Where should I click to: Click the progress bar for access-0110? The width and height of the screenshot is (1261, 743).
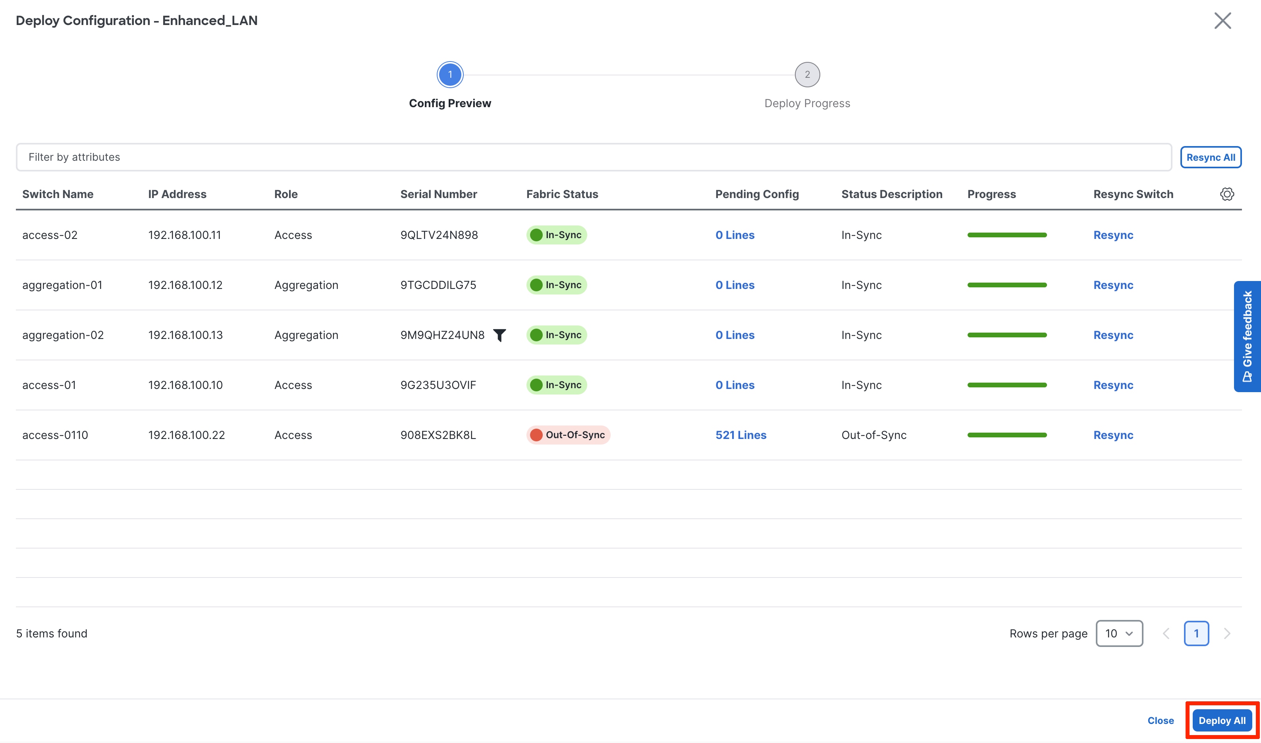pos(1006,435)
